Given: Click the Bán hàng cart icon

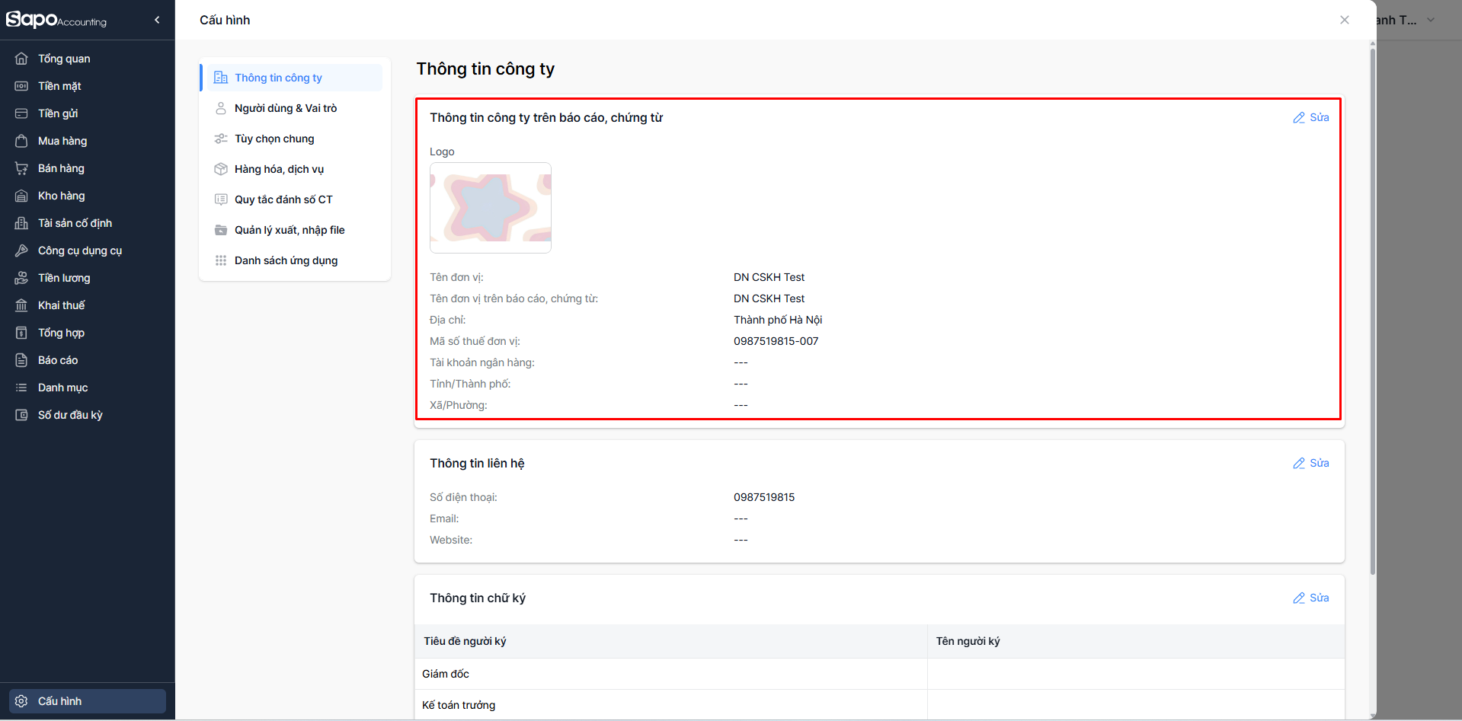Looking at the screenshot, I should click(x=21, y=168).
